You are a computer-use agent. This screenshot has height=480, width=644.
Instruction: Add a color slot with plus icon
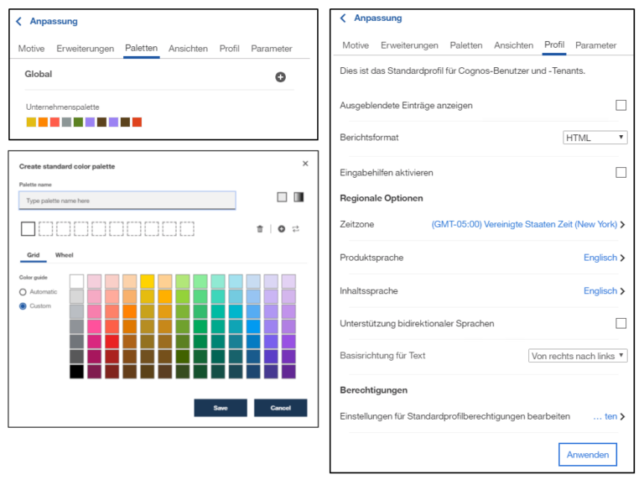(x=282, y=229)
